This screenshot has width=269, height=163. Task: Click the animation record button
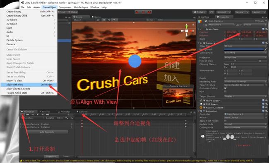pos(22,114)
